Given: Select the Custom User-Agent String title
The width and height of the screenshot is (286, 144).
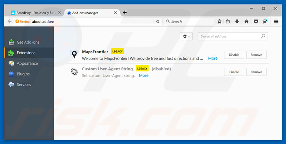Looking at the screenshot, I should point(107,69).
